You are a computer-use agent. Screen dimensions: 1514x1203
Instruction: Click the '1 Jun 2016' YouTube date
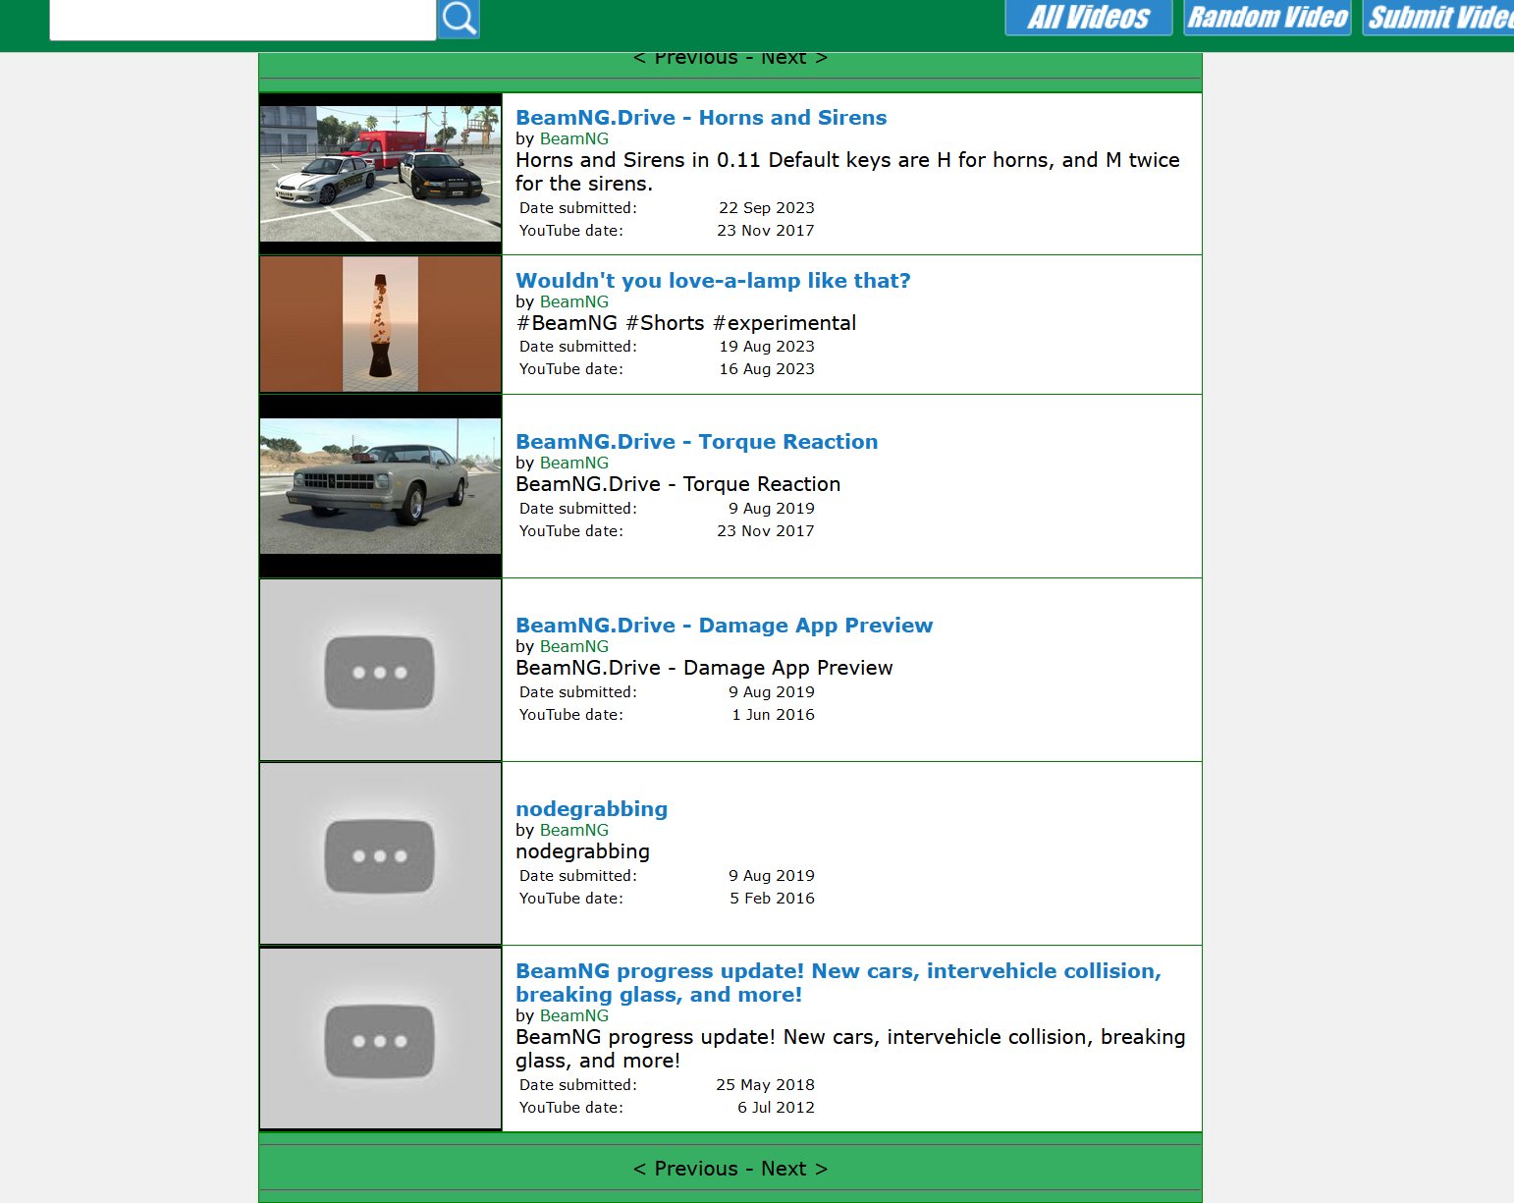(774, 715)
